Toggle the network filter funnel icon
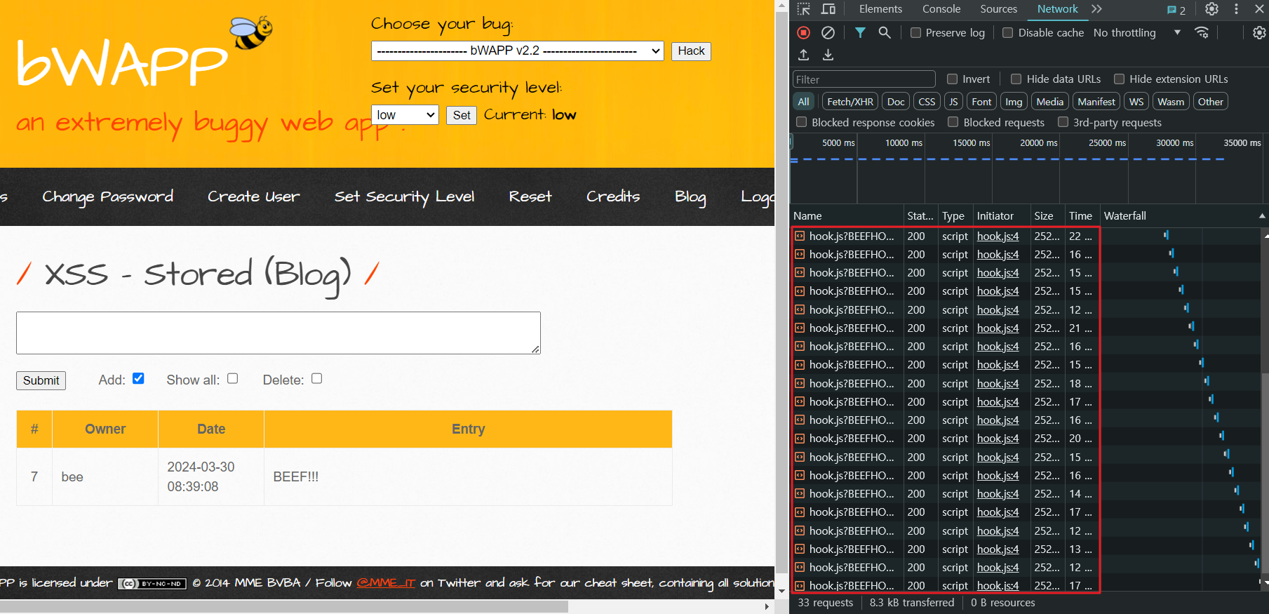 (x=860, y=32)
